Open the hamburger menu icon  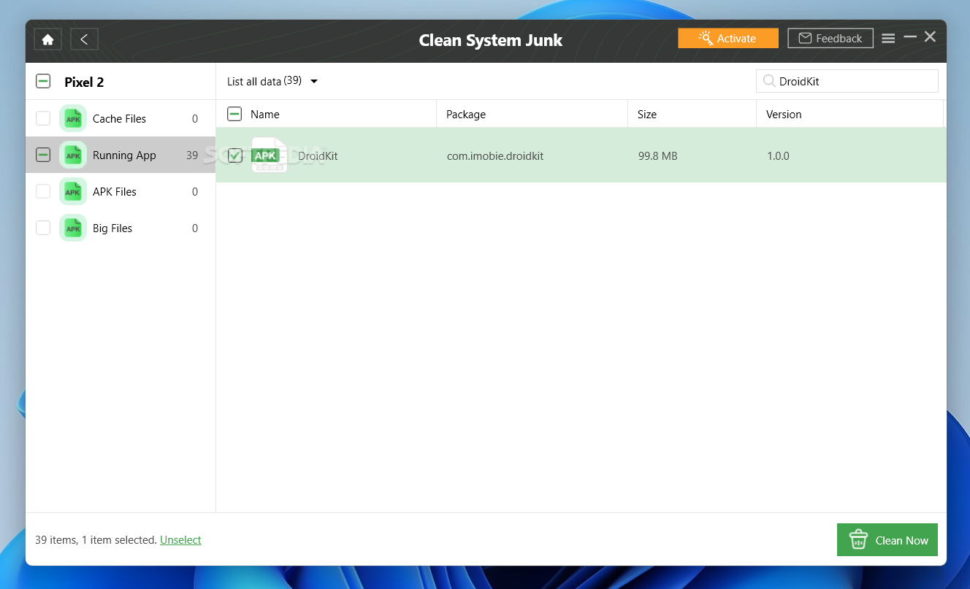pos(888,39)
